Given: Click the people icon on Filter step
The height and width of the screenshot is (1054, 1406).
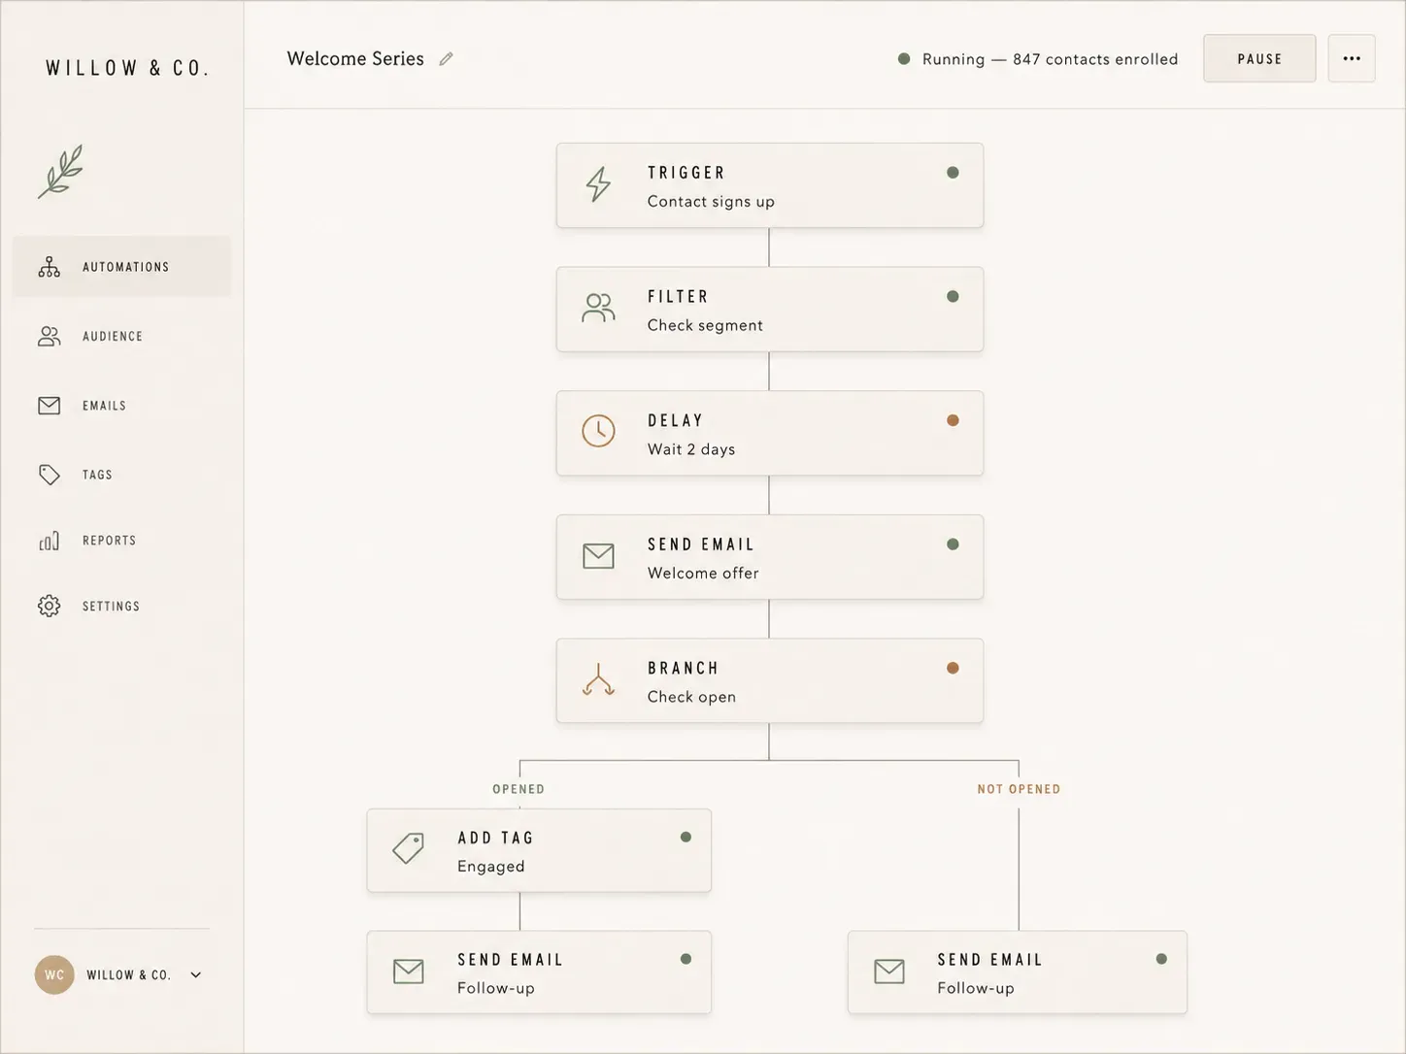Looking at the screenshot, I should (598, 308).
